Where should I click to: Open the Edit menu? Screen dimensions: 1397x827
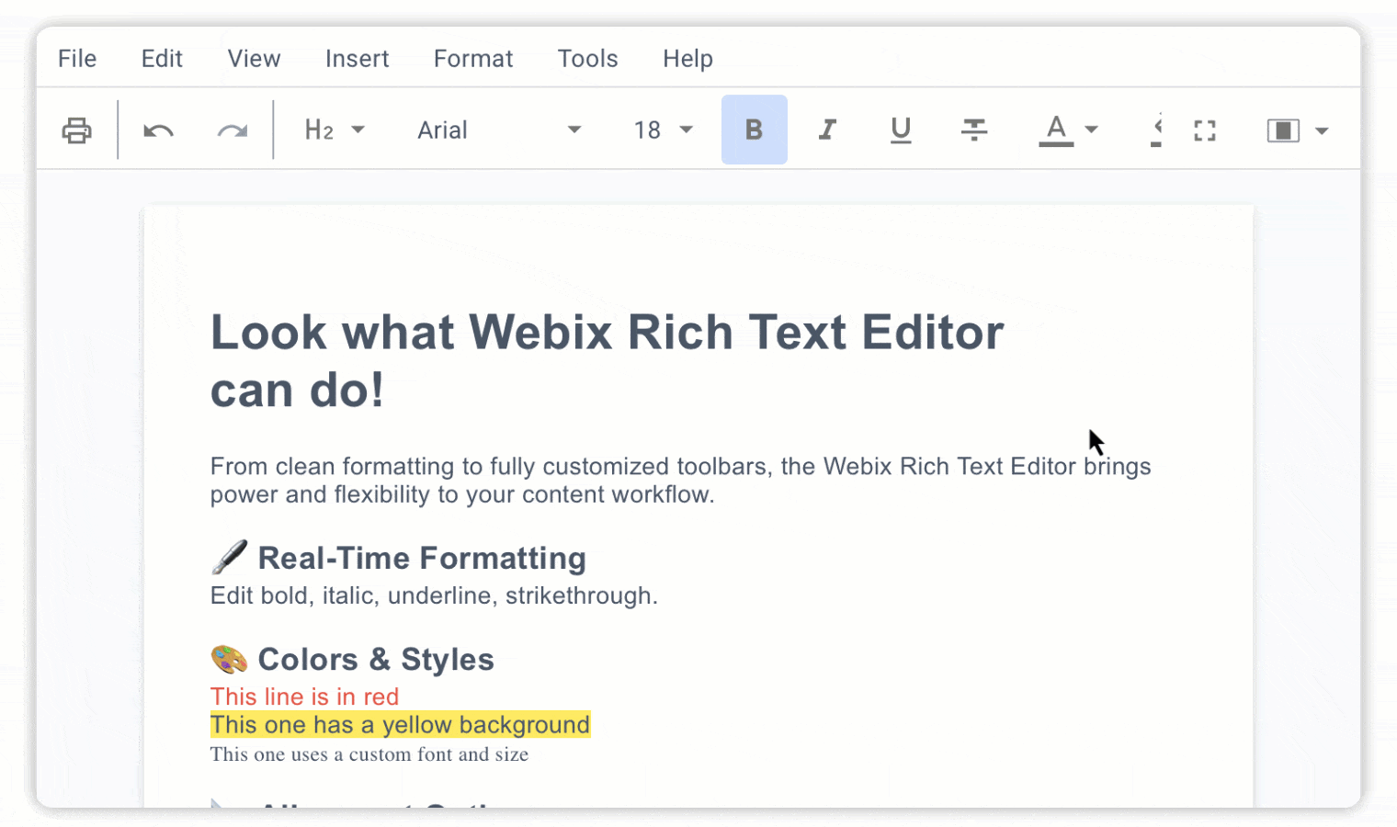click(162, 58)
